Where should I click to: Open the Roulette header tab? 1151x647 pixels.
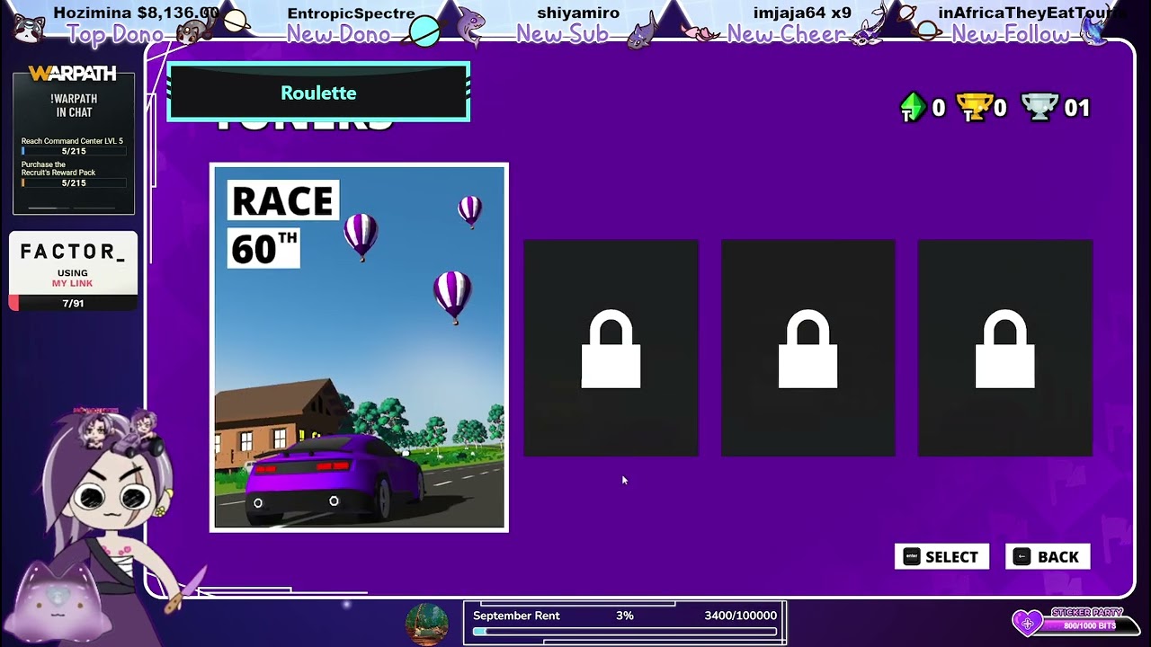(318, 93)
